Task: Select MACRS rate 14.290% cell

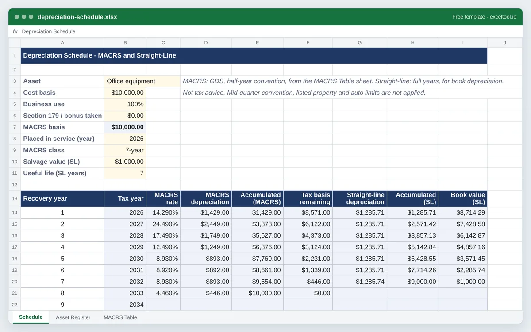Action: coord(163,212)
